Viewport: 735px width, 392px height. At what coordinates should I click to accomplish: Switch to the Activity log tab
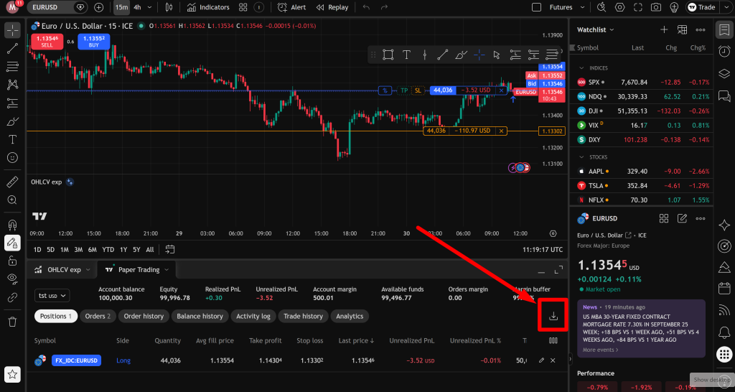(253, 316)
